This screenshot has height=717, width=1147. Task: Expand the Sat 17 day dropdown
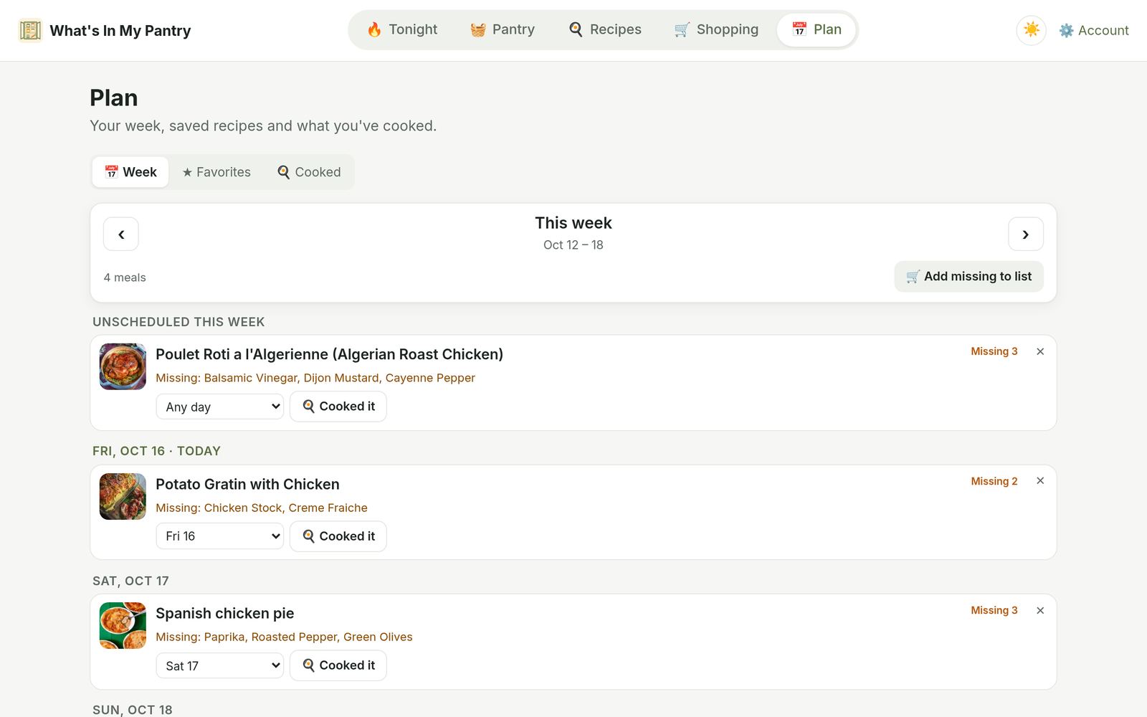tap(220, 665)
